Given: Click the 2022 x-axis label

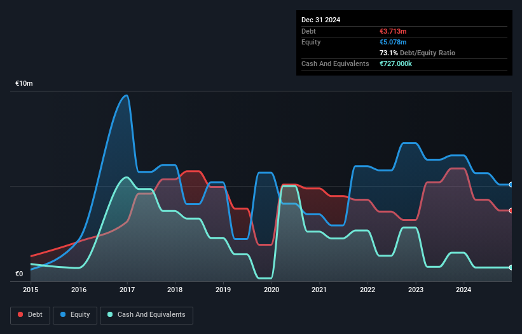Looking at the screenshot, I should tap(367, 290).
